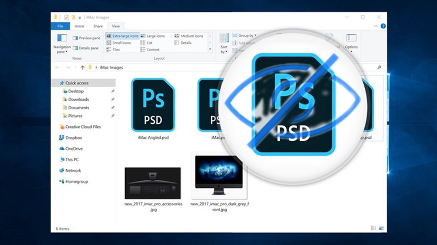Select Homegroup in navigation pane
This screenshot has width=437, height=245.
coord(74,181)
